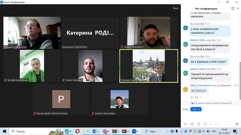Select Andrey Telyatnikov's video tile
The height and width of the screenshot is (135, 241).
(x=119, y=99)
